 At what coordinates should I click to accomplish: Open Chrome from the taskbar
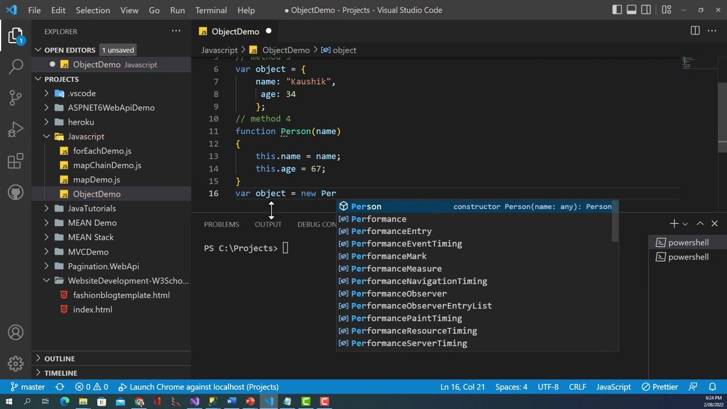pos(139,402)
